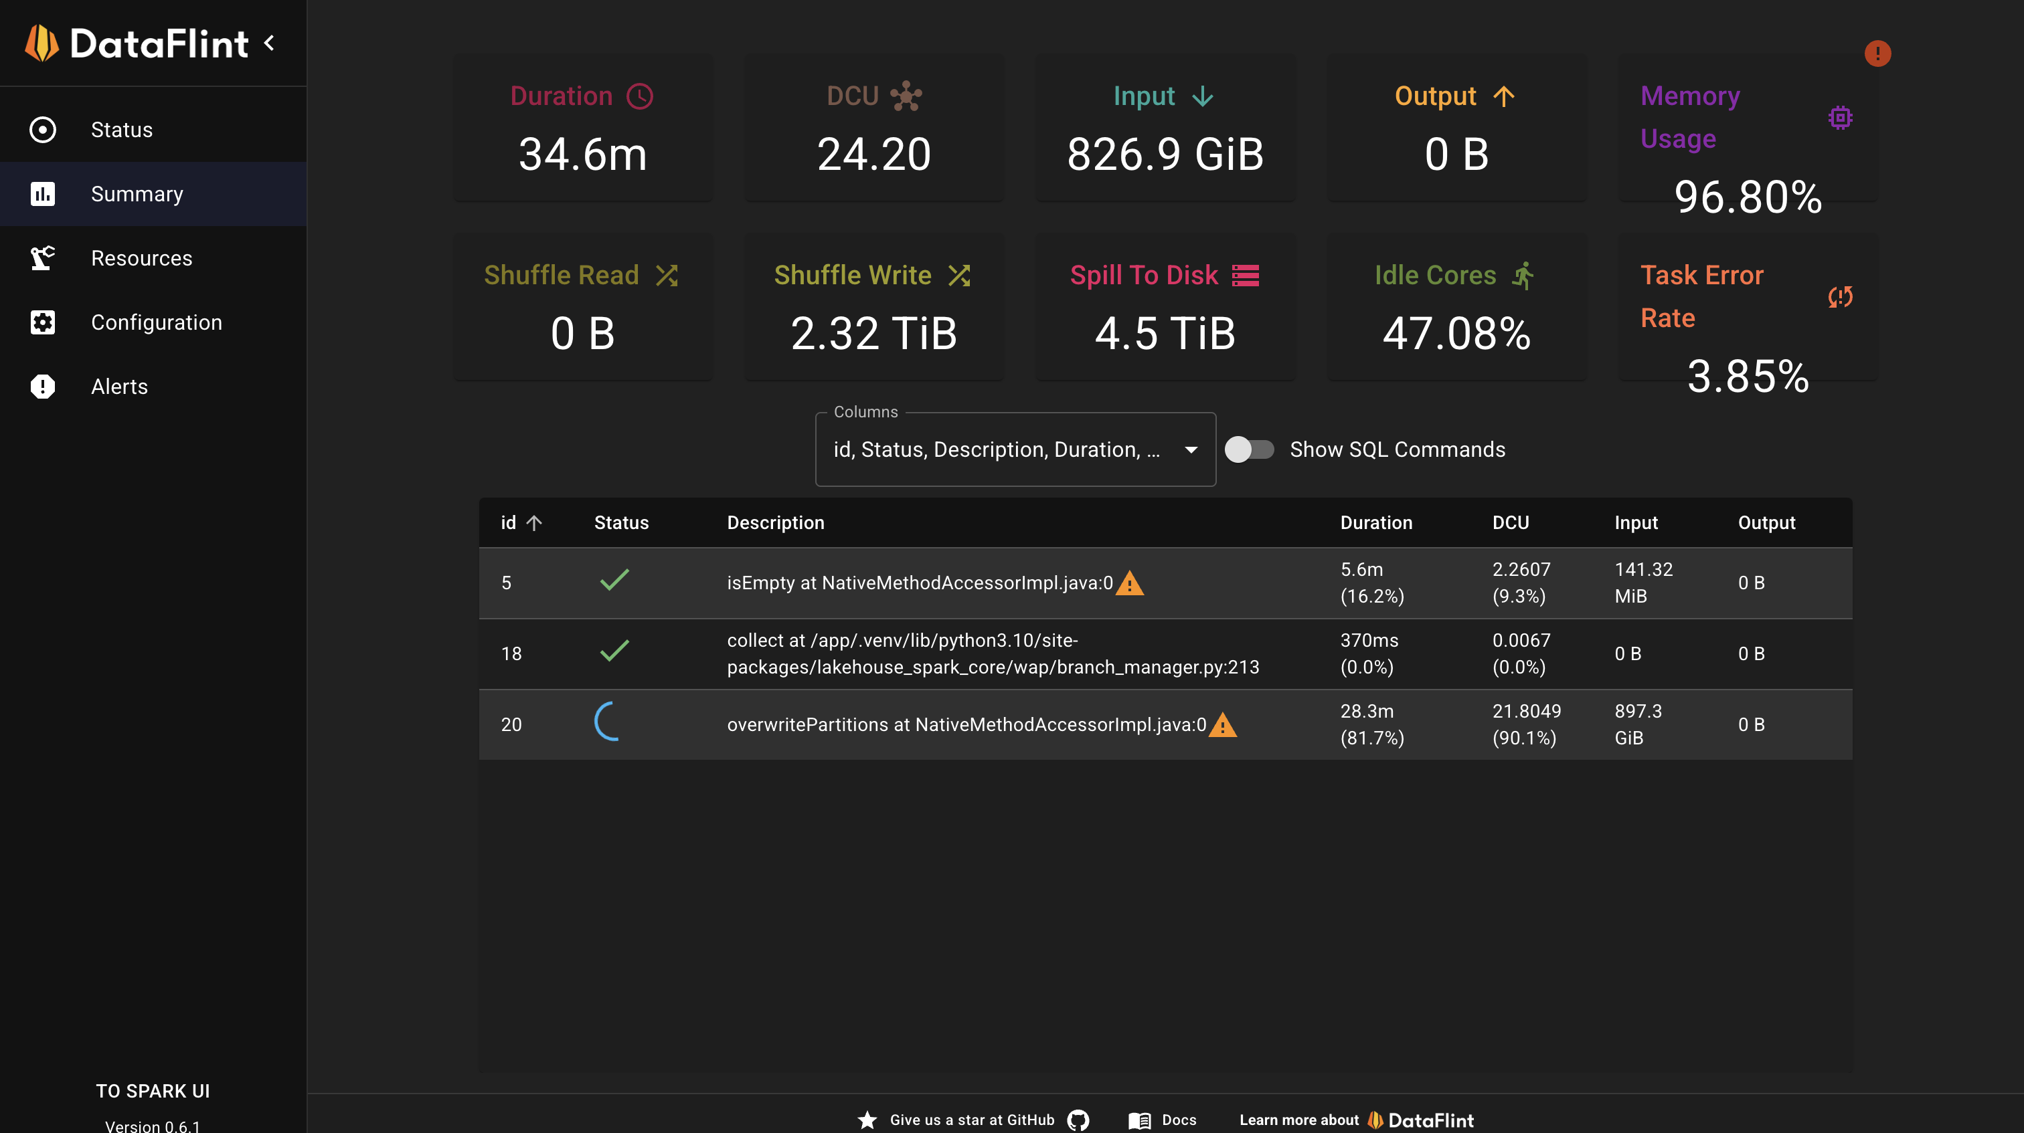Click the Memory Usage chip icon
Viewport: 2024px width, 1133px height.
(x=1839, y=118)
